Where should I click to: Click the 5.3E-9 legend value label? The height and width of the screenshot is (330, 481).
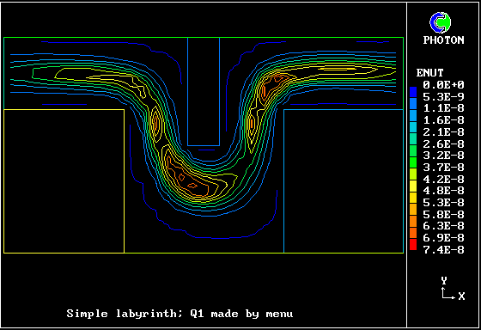pos(443,96)
